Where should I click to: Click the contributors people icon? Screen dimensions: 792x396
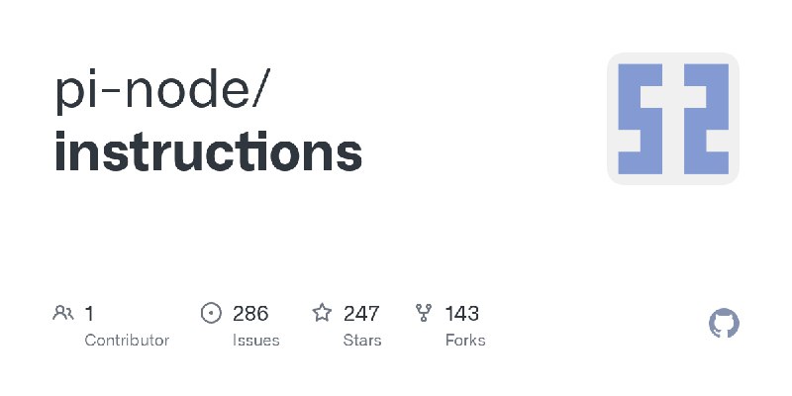pyautogui.click(x=63, y=313)
